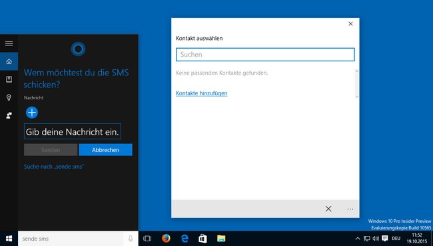Open the volume control
The image size is (433, 246).
point(376,238)
